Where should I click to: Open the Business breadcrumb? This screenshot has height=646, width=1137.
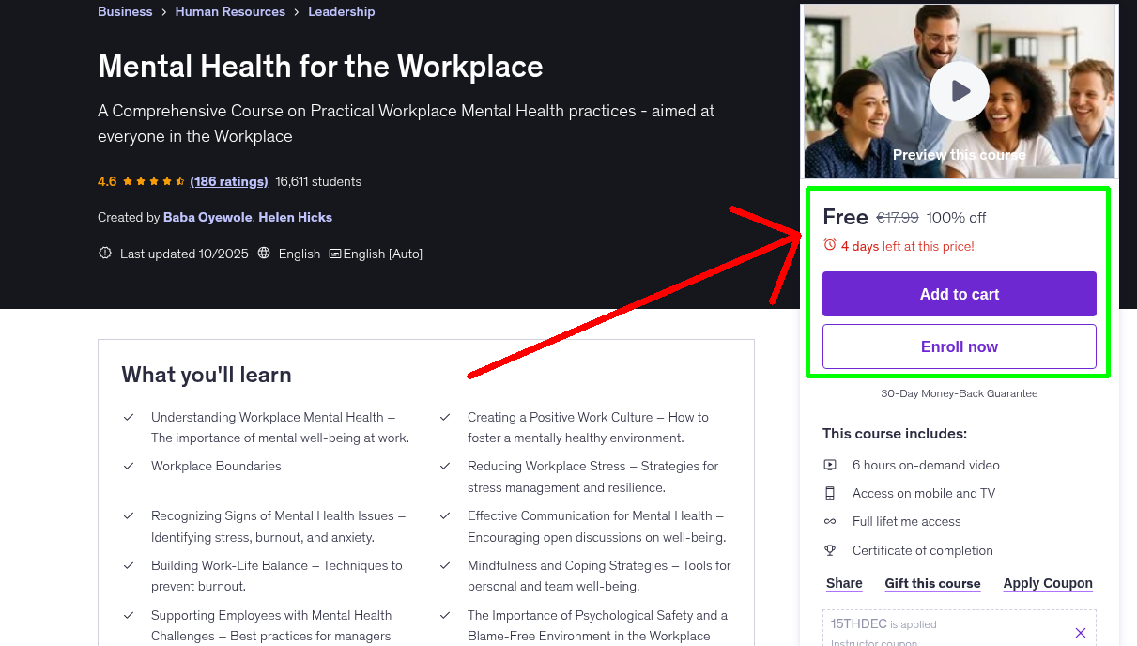(125, 11)
